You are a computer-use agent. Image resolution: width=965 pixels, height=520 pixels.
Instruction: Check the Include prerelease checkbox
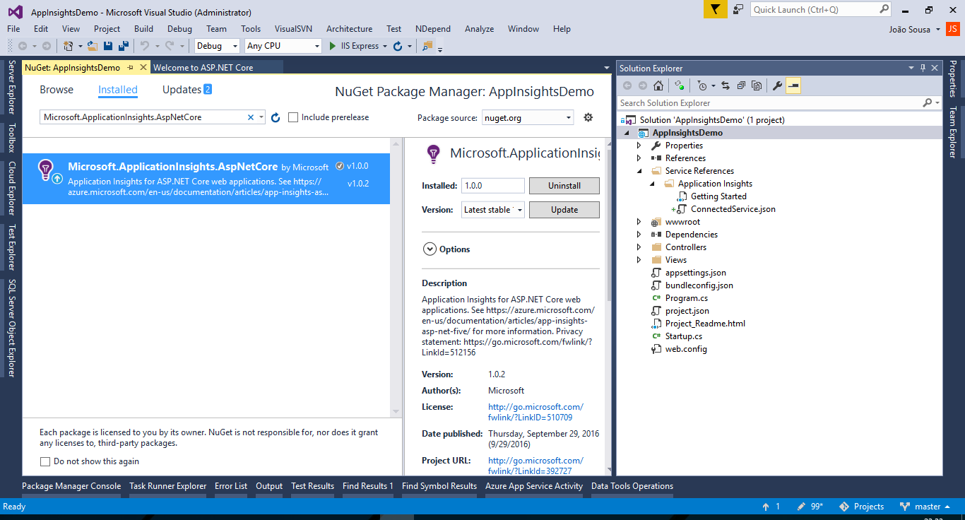(x=293, y=117)
